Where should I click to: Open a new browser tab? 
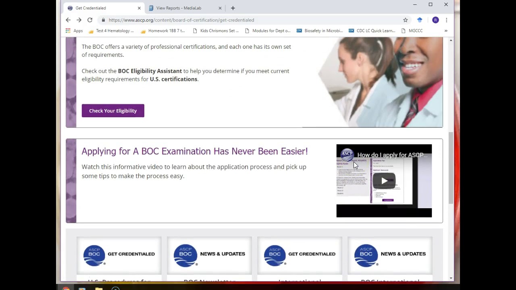pos(233,8)
